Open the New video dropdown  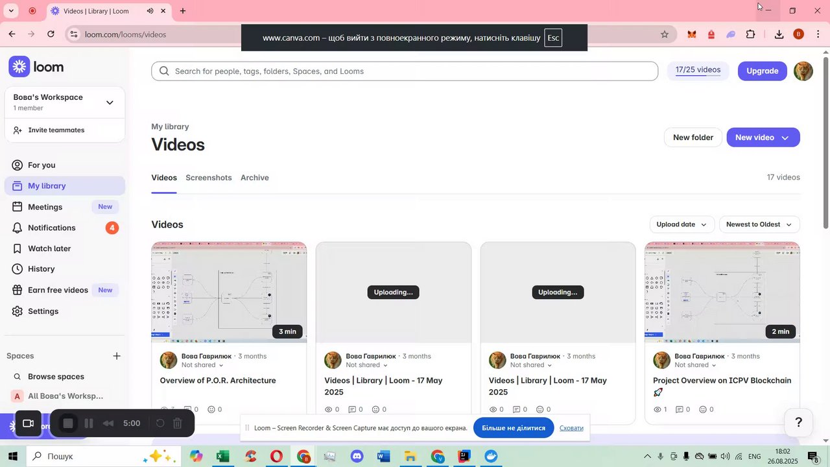pyautogui.click(x=763, y=138)
